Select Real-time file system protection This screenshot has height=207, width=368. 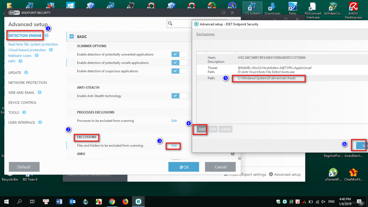click(x=33, y=44)
